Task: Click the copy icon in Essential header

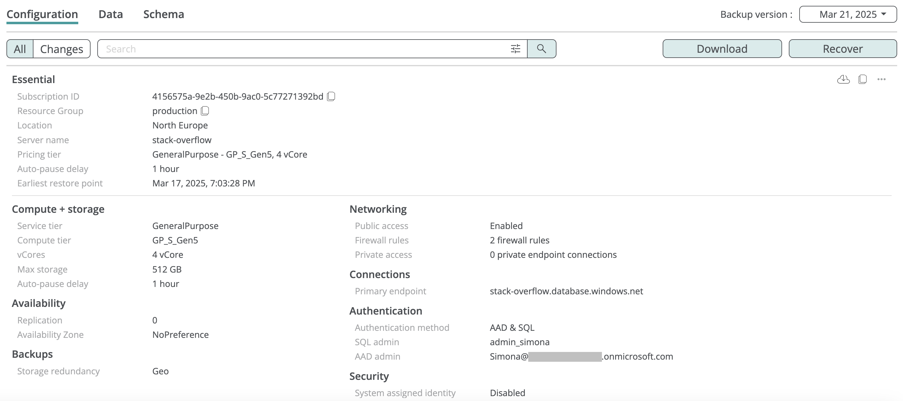Action: pyautogui.click(x=863, y=79)
